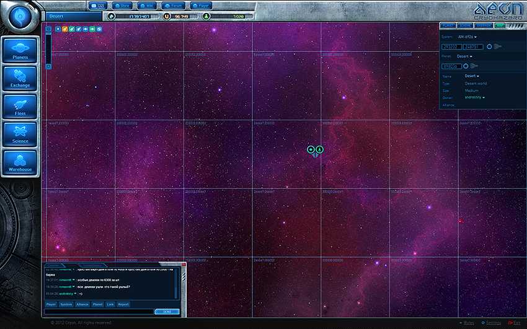Open the Store from the top bar
This screenshot has height=329, width=527.
(122, 6)
